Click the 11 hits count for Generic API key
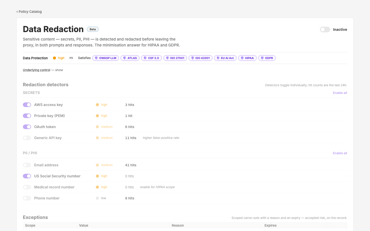The height and width of the screenshot is (231, 370). (131, 138)
